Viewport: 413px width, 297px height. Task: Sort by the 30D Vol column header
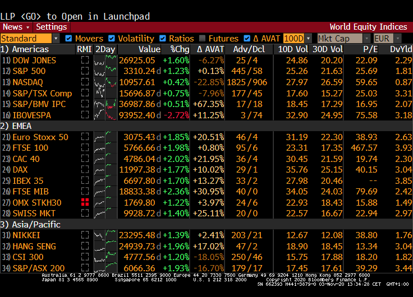coord(328,49)
